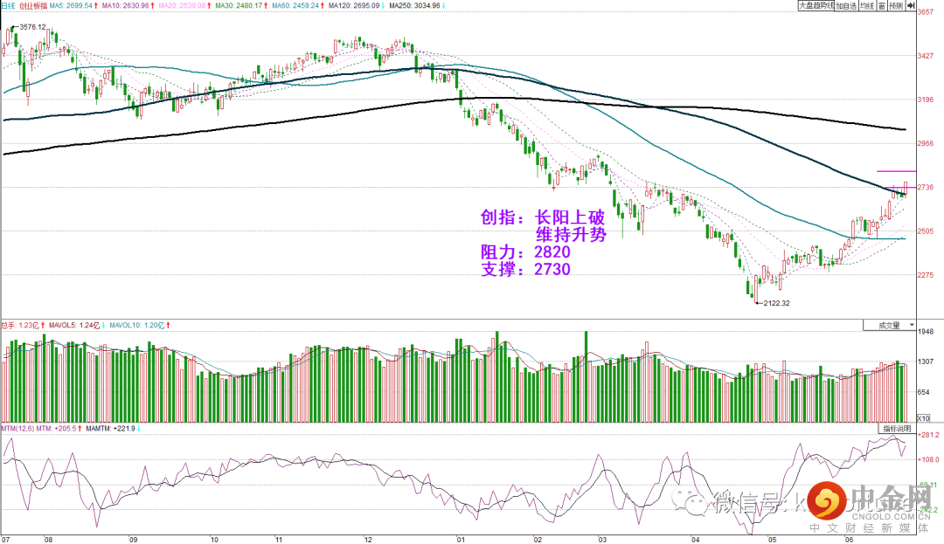The width and height of the screenshot is (944, 544).
Task: Add the index via 加自选 button
Action: 846,5
